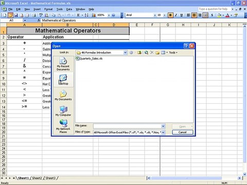
Task: Apply Currency style dollar icon
Action: (212, 15)
